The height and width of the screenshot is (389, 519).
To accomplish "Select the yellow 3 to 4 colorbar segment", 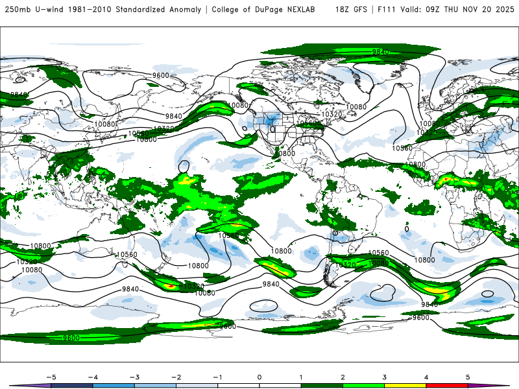I will pos(405,386).
